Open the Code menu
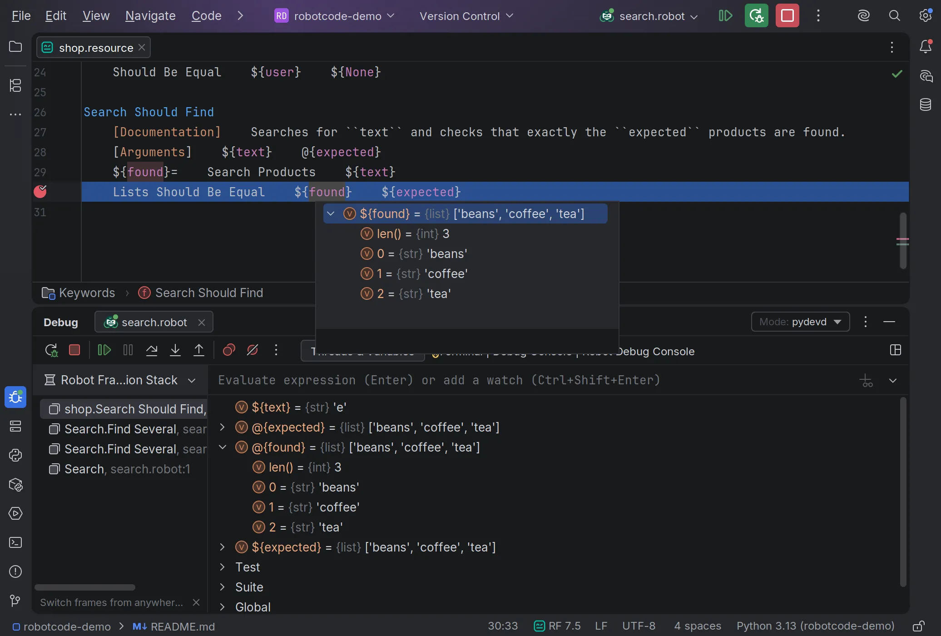This screenshot has height=636, width=941. (x=207, y=16)
